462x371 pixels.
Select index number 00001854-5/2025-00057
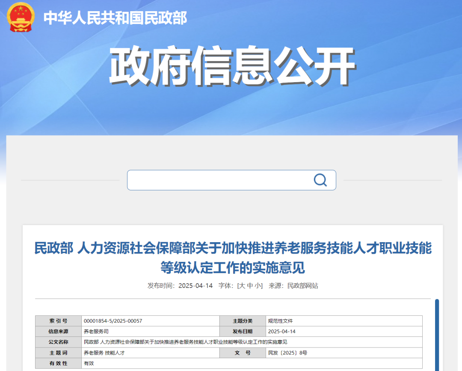tap(113, 321)
